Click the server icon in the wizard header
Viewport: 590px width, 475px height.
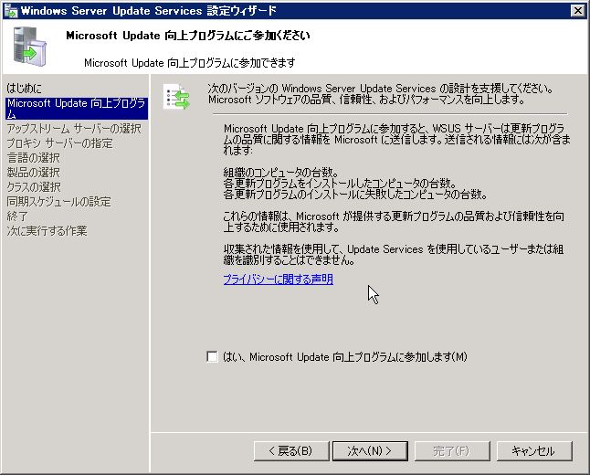[x=30, y=47]
